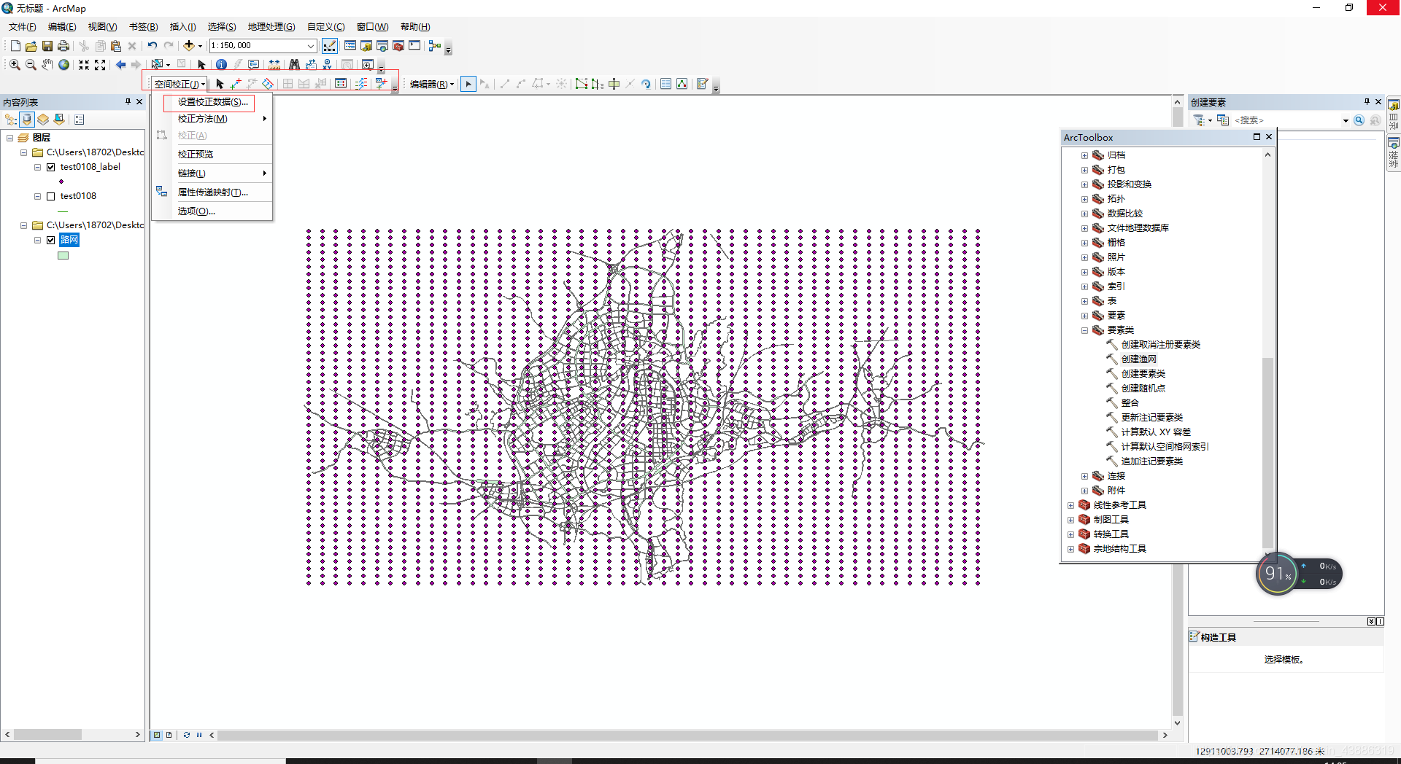Open a map document with folder icon
This screenshot has height=764, width=1401.
(x=31, y=46)
